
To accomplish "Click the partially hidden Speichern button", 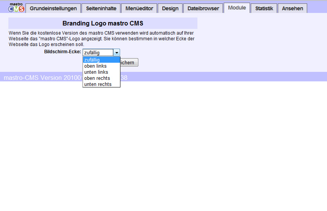I will (129, 62).
